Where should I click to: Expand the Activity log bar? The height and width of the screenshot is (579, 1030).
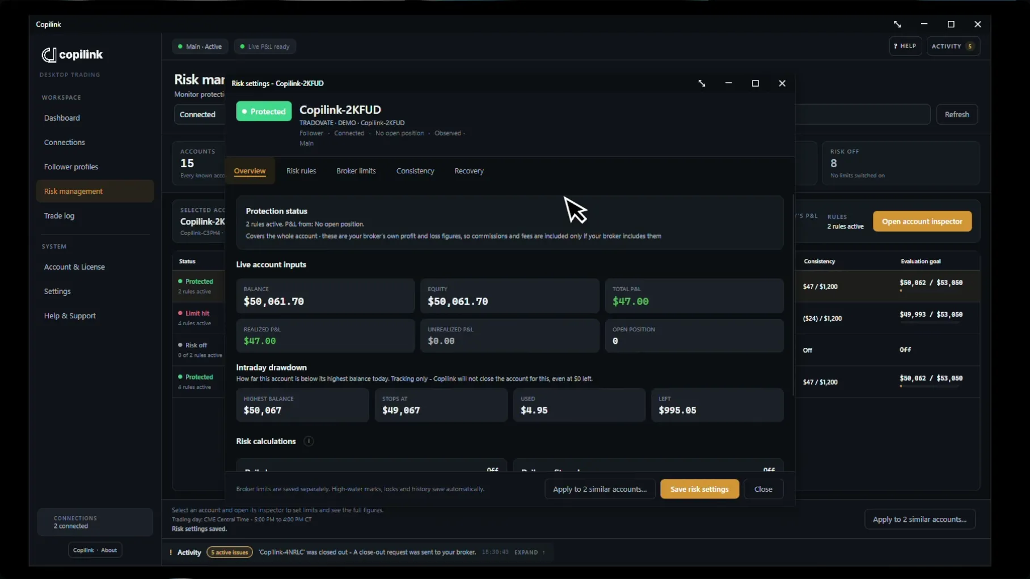tap(529, 552)
